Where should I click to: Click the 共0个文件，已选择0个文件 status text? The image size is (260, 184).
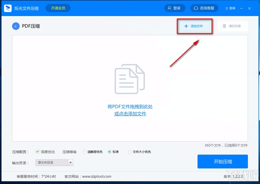click(x=226, y=145)
